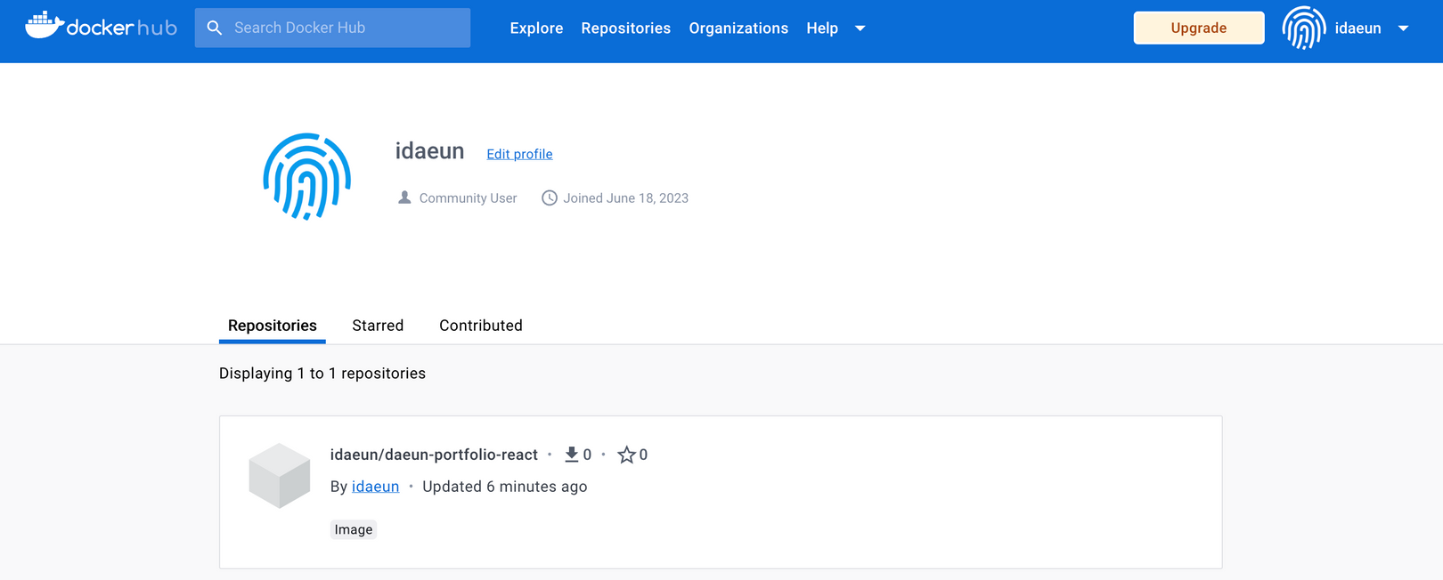Click the Upgrade button
The height and width of the screenshot is (580, 1443).
point(1198,28)
